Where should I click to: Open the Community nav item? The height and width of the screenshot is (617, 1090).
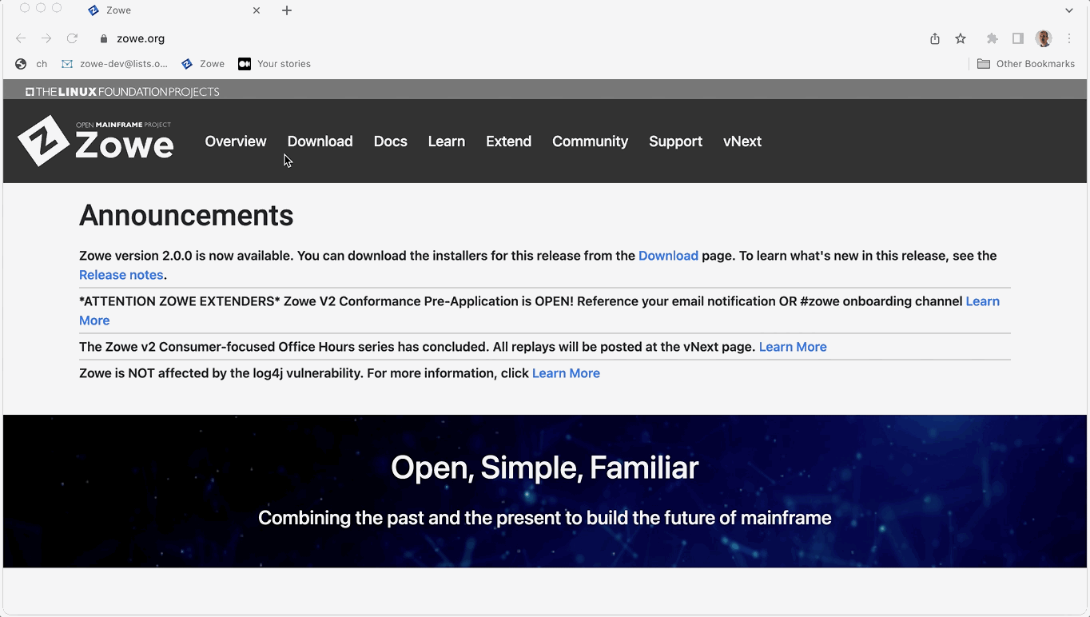[x=590, y=141]
